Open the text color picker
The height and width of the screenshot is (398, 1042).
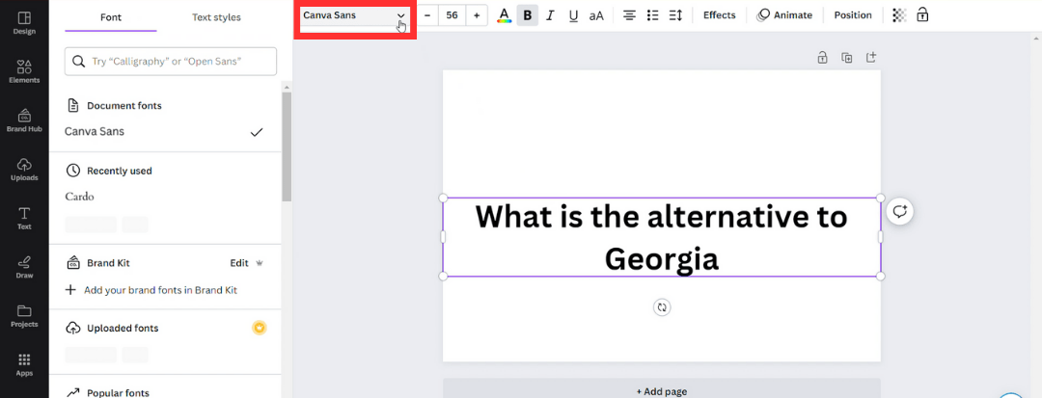click(x=504, y=15)
